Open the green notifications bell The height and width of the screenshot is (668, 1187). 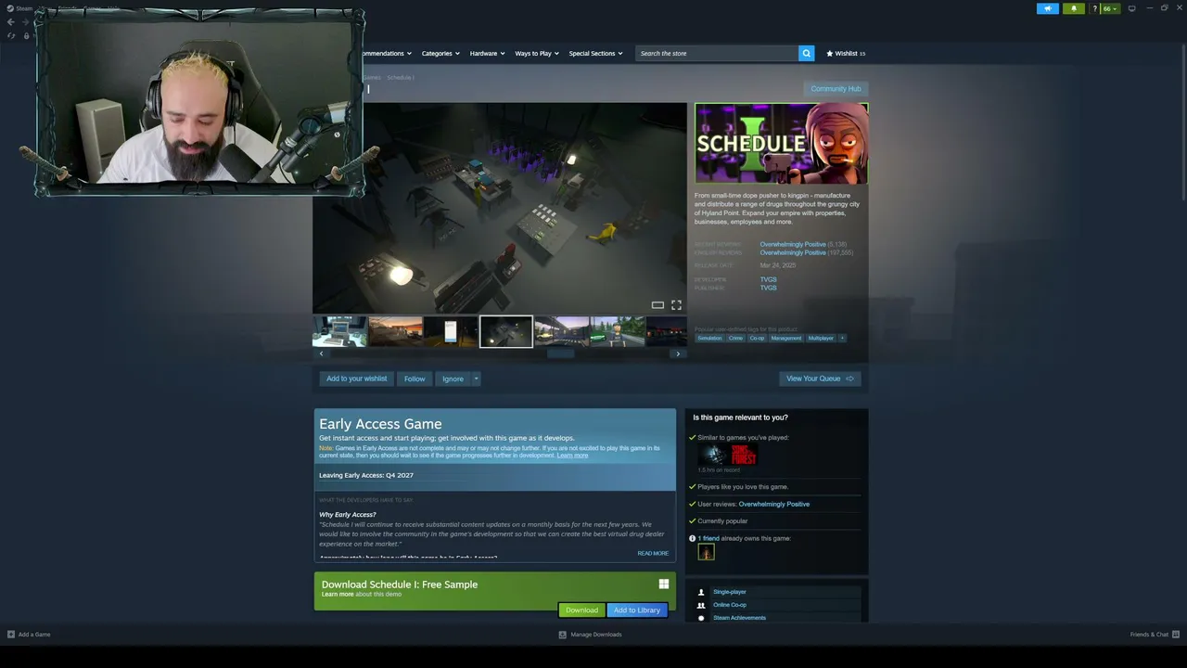tap(1074, 8)
